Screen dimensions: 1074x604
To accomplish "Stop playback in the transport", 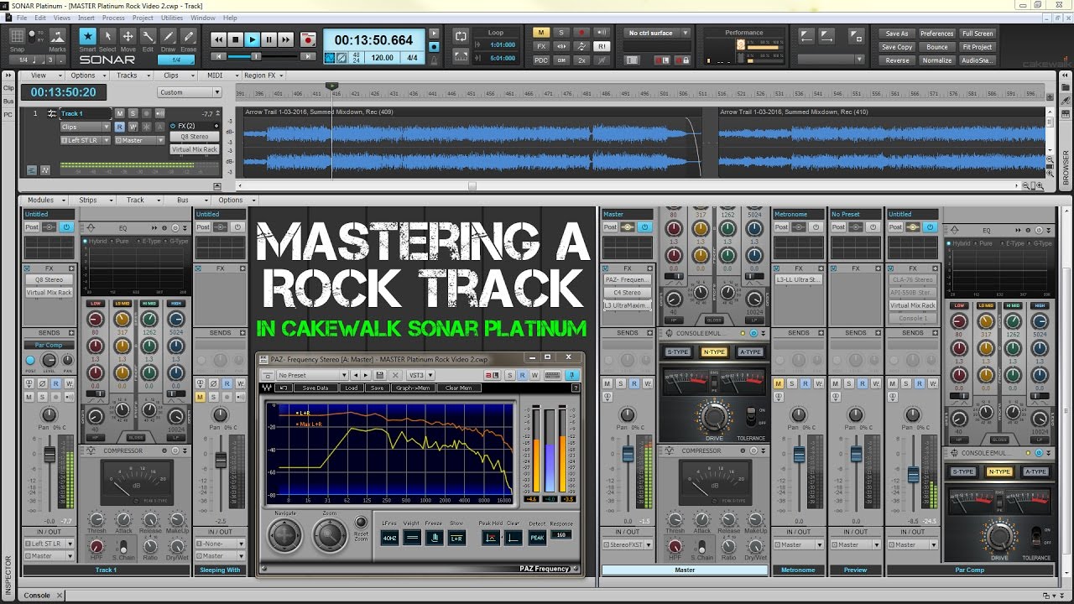I will pos(235,39).
